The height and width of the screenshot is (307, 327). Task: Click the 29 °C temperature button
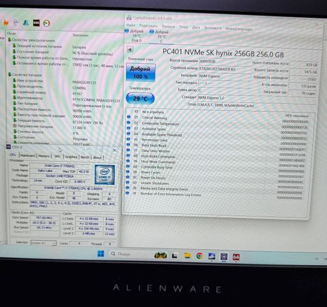point(140,99)
